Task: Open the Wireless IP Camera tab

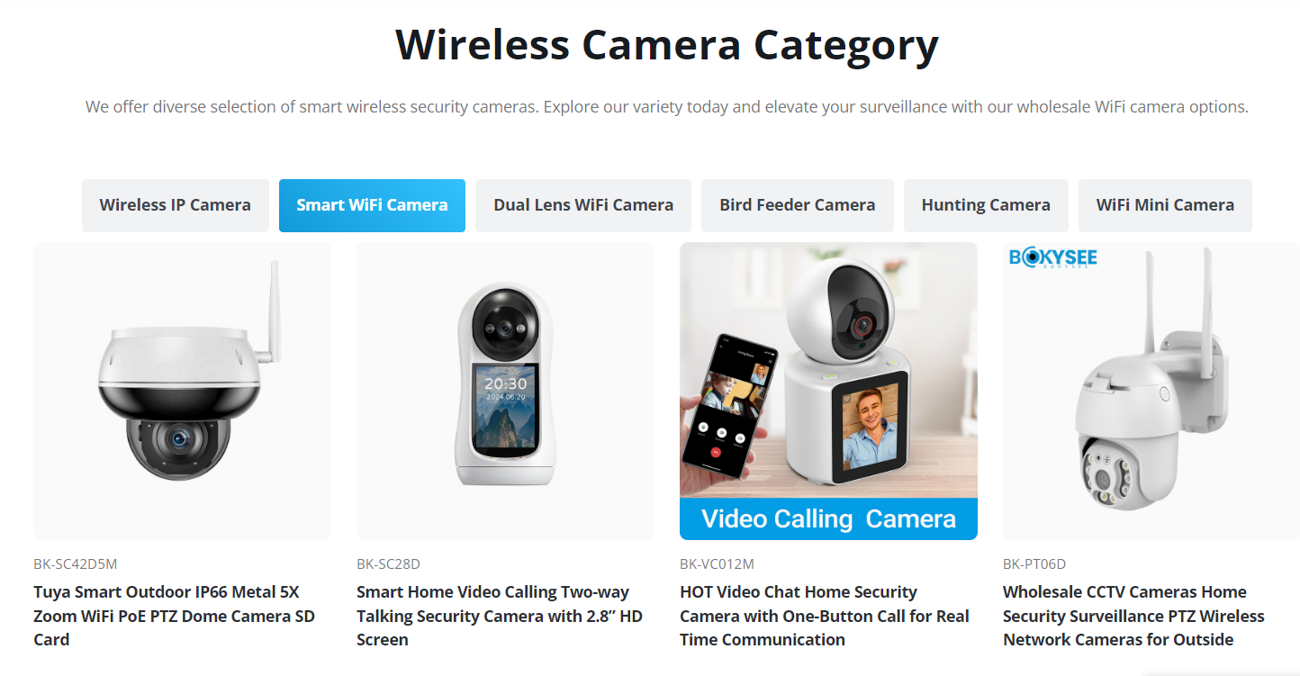Action: tap(176, 205)
